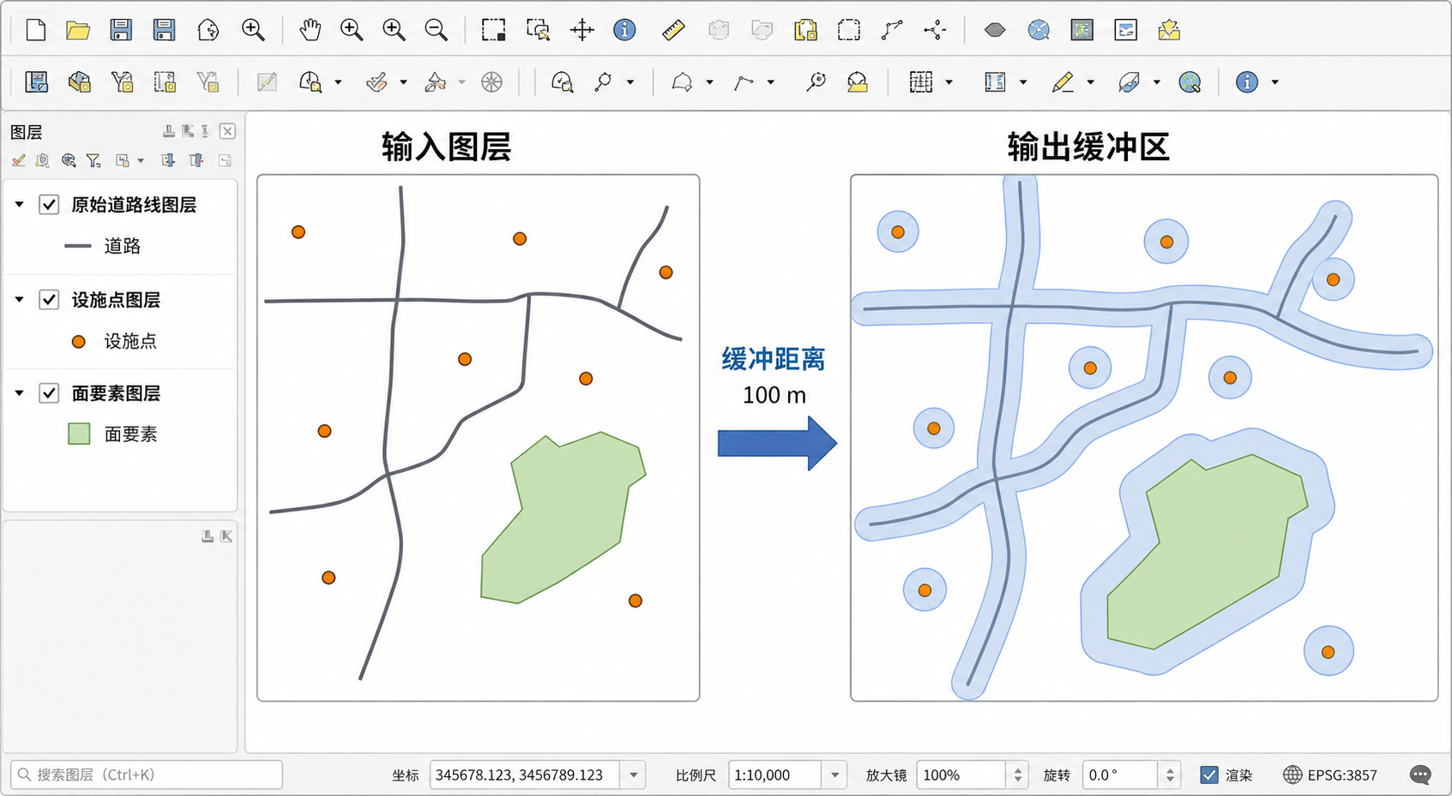Screen dimensions: 1452x796
Task: Click the yellow clipboard paste features icon
Action: click(x=805, y=30)
